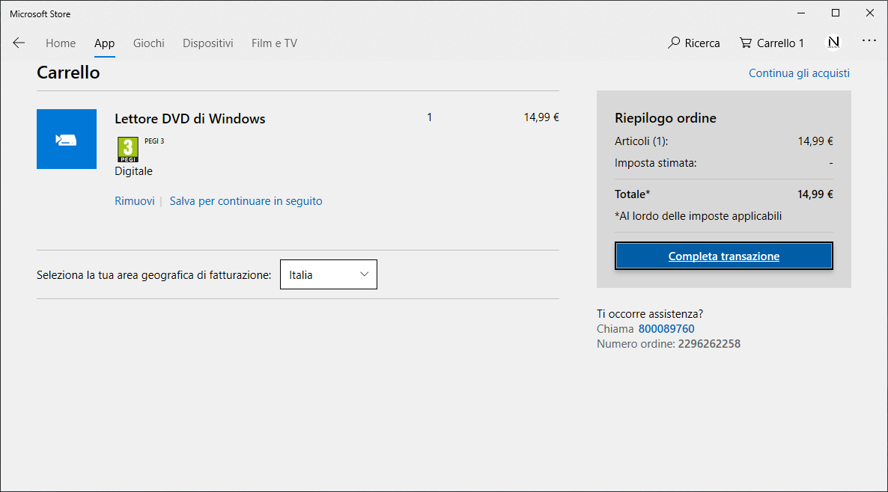Minimize the Microsoft Store window

pyautogui.click(x=801, y=13)
